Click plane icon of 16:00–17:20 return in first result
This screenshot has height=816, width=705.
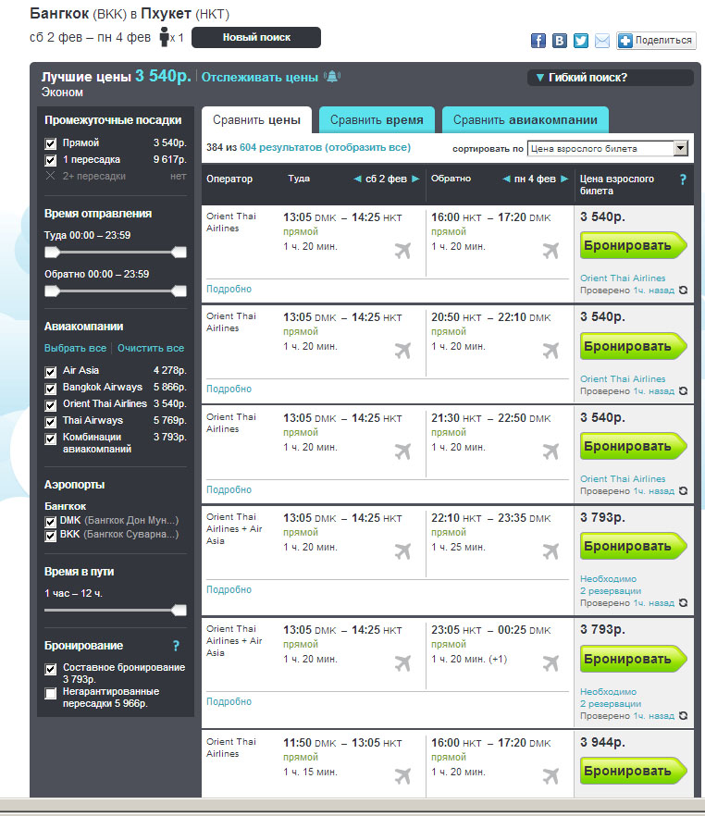click(x=550, y=251)
